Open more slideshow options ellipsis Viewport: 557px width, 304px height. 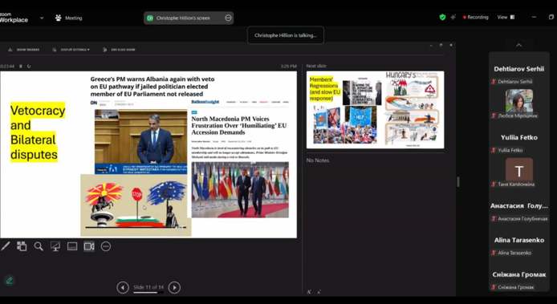(x=106, y=246)
